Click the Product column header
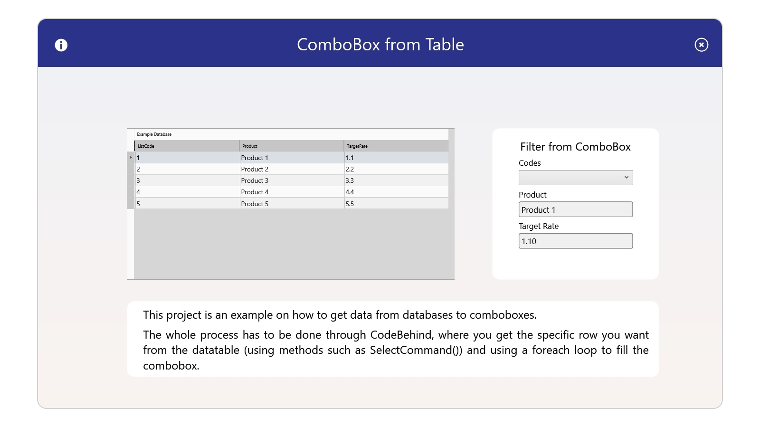This screenshot has height=427, width=760. click(x=291, y=146)
